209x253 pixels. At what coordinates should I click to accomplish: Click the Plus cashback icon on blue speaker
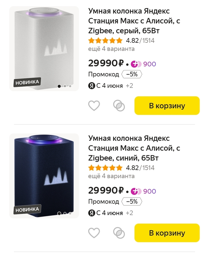point(136,191)
